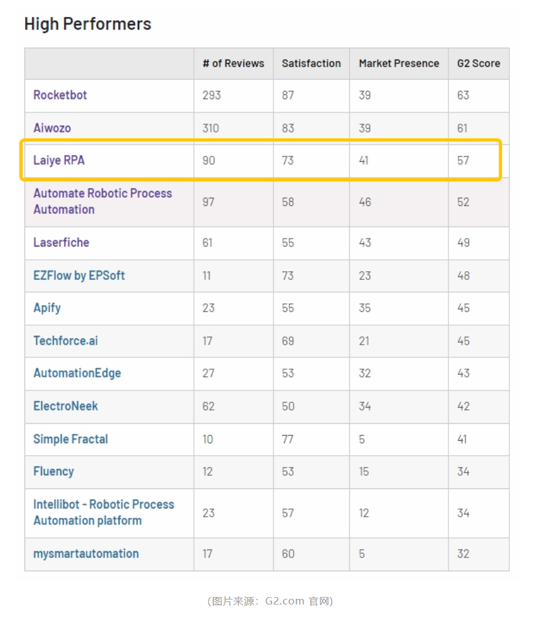Select the ElectroNeek link
The image size is (540, 624).
coord(65,406)
